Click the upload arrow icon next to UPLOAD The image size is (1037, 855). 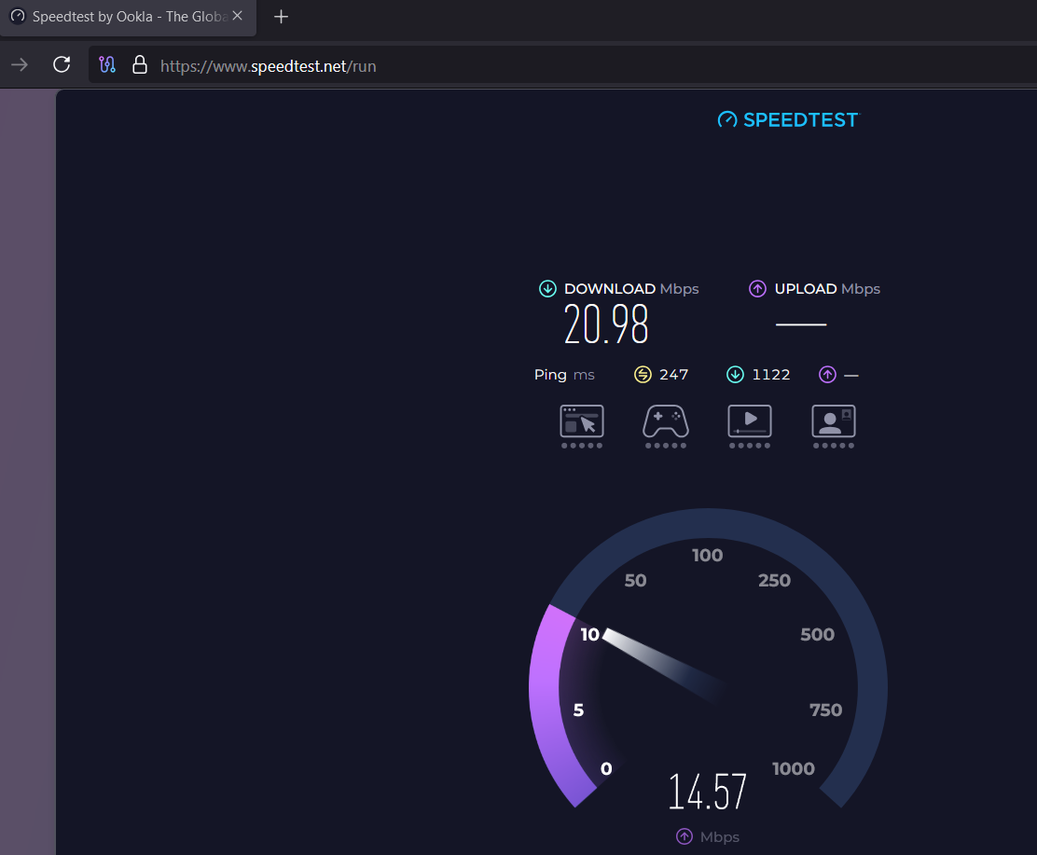pyautogui.click(x=757, y=289)
